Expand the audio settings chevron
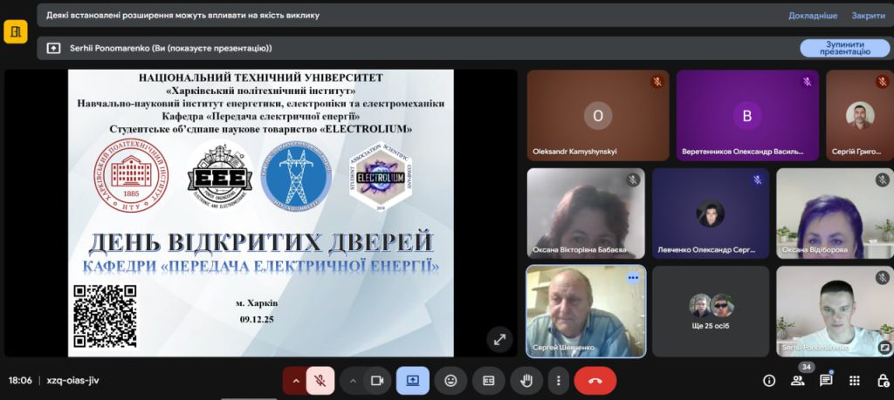The width and height of the screenshot is (894, 400). tap(295, 381)
